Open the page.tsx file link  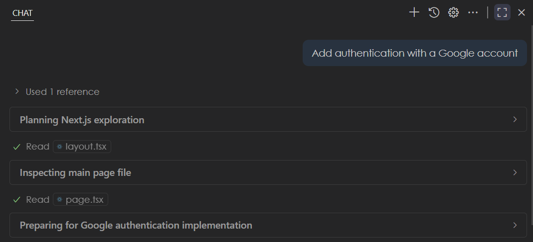pos(81,200)
